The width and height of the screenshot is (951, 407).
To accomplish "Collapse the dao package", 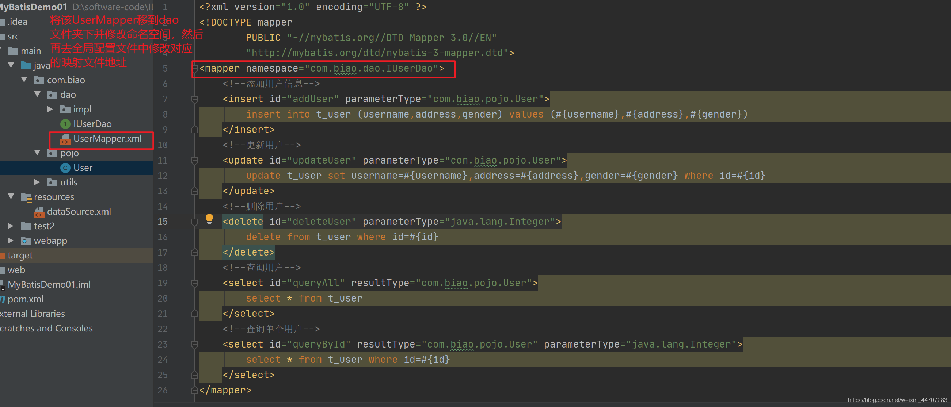I will point(37,95).
